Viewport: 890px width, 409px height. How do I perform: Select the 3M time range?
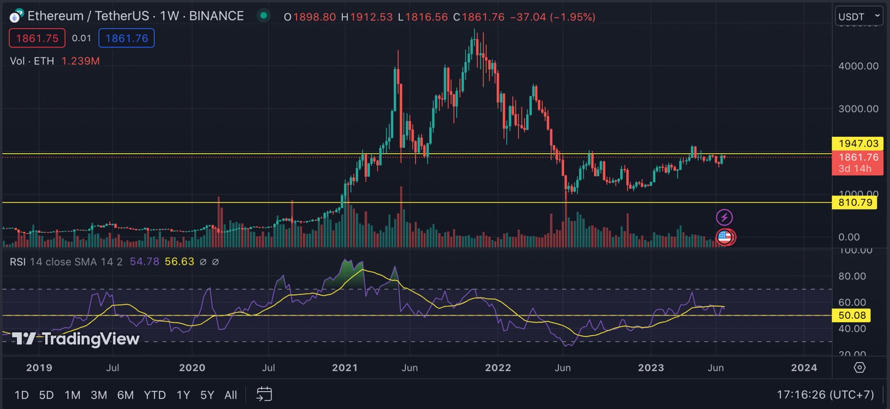pyautogui.click(x=99, y=395)
